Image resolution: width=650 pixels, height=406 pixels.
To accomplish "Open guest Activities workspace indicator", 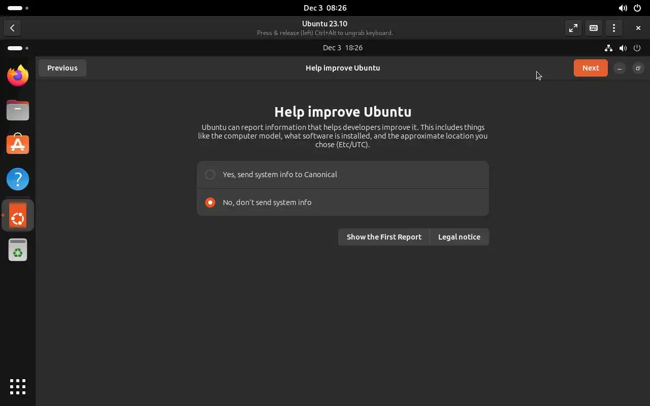I will [x=18, y=48].
